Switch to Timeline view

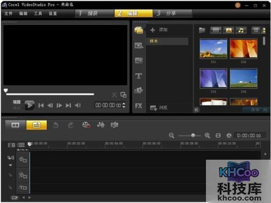click(x=36, y=125)
